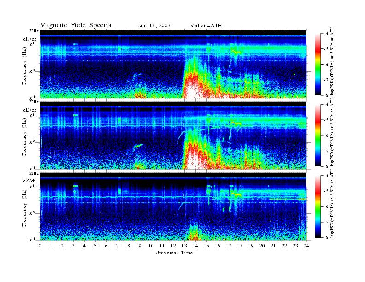Click inside the dZ/dt spectrogram plot
The image size is (365, 282).
(173, 206)
